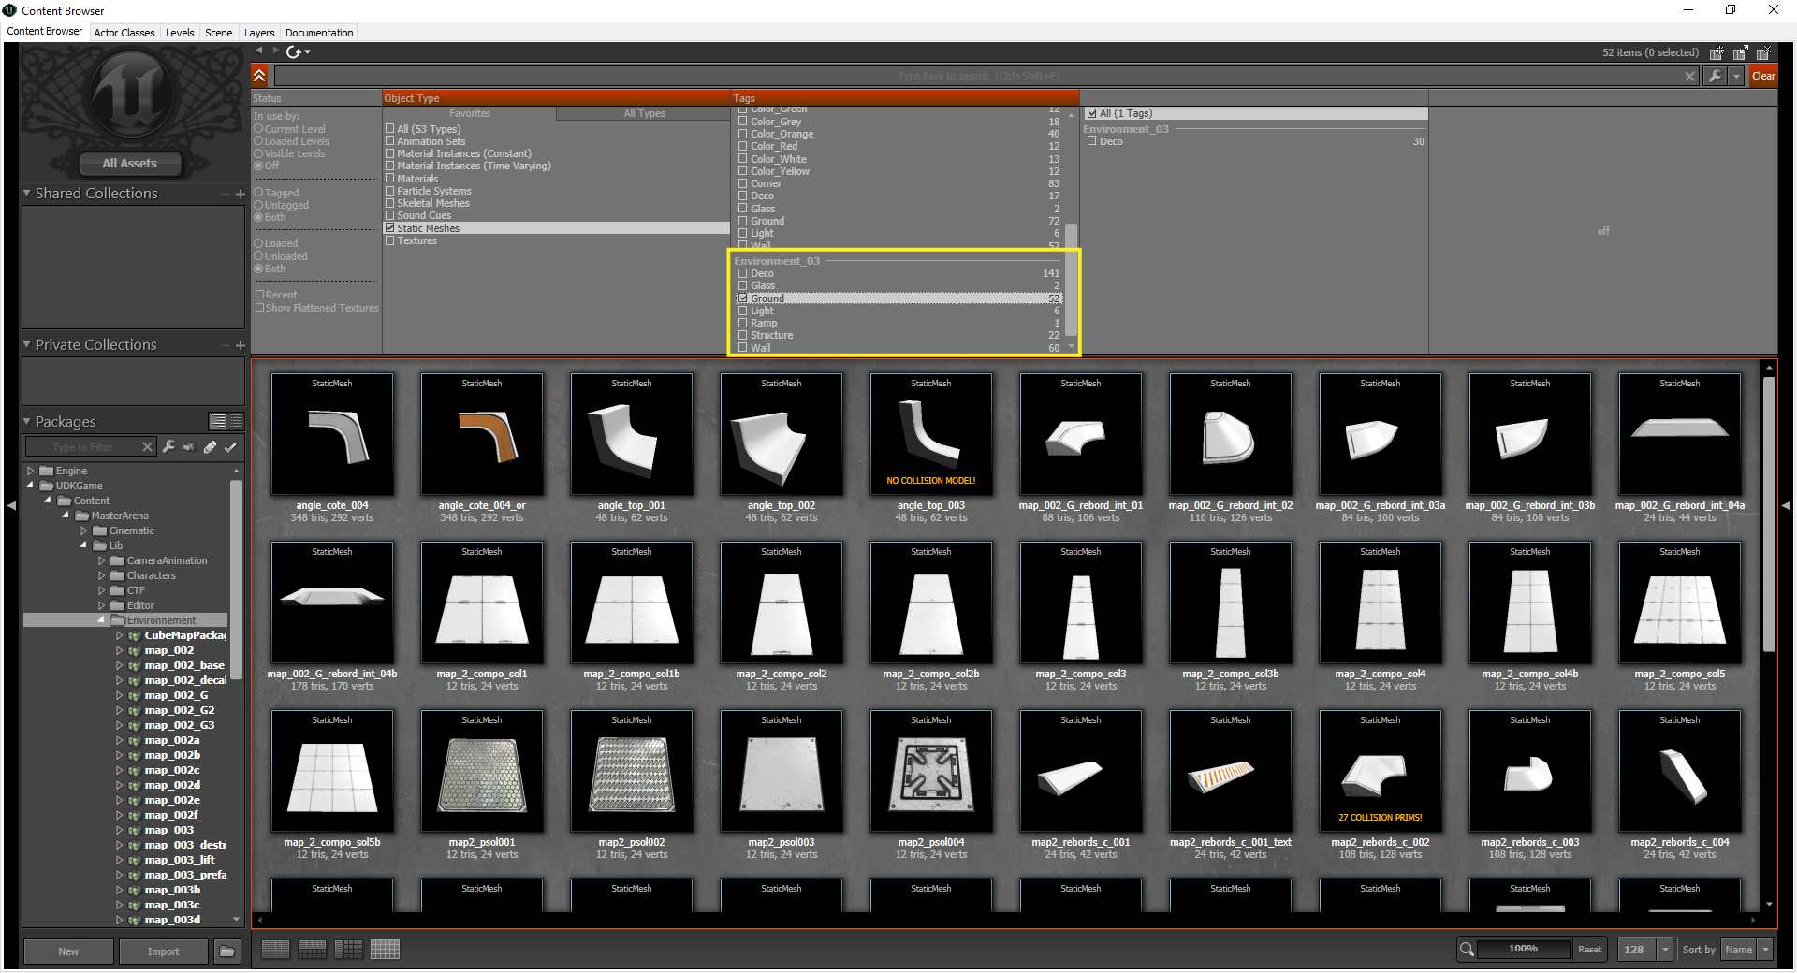Remove a Shared Collection with minus
1797x973 pixels.
tap(226, 194)
